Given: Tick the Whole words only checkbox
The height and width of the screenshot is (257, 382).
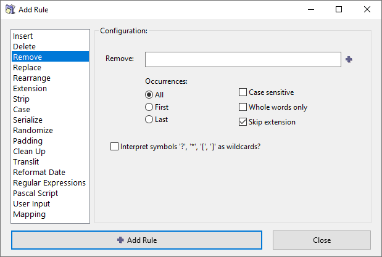Looking at the screenshot, I should pos(243,107).
